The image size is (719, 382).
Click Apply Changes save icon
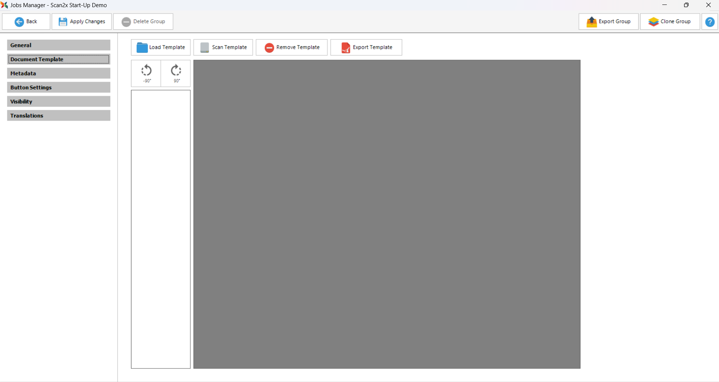click(63, 22)
